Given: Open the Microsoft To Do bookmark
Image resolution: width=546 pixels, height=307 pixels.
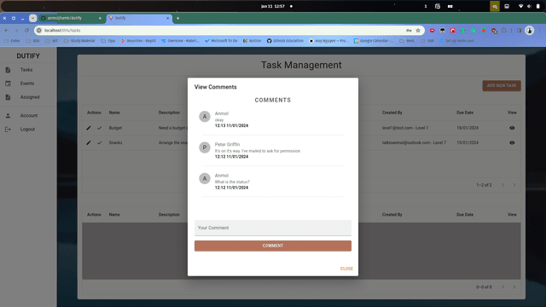Looking at the screenshot, I should 221,41.
